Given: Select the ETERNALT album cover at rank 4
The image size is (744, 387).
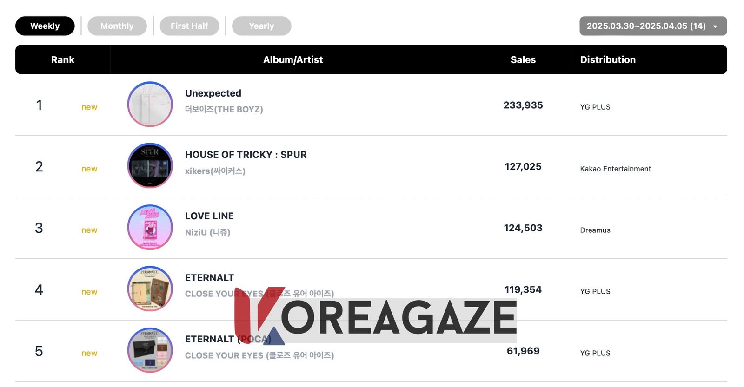Looking at the screenshot, I should pos(150,289).
